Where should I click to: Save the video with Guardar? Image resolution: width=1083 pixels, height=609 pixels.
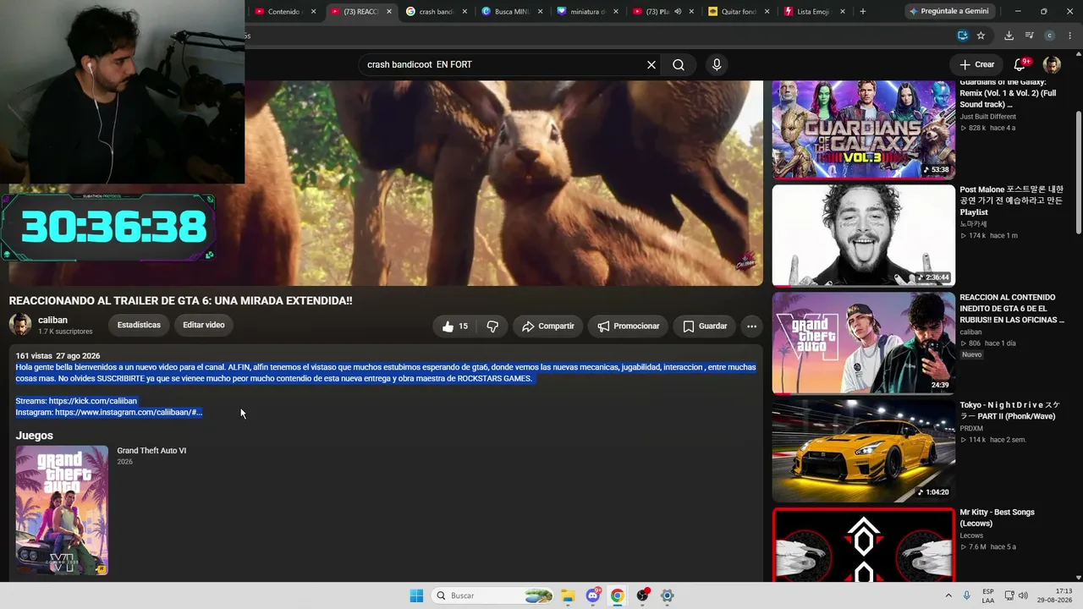(705, 326)
